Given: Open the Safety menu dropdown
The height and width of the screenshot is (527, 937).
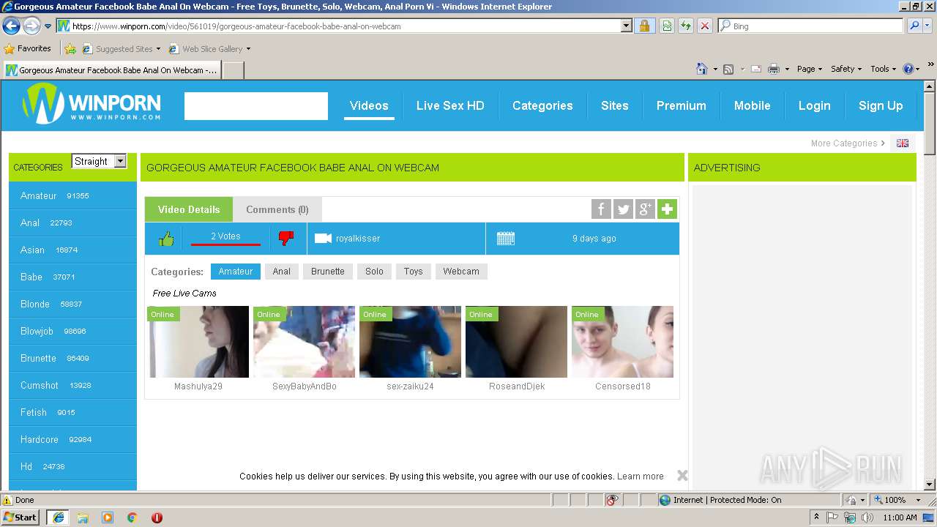Looking at the screenshot, I should [x=846, y=69].
